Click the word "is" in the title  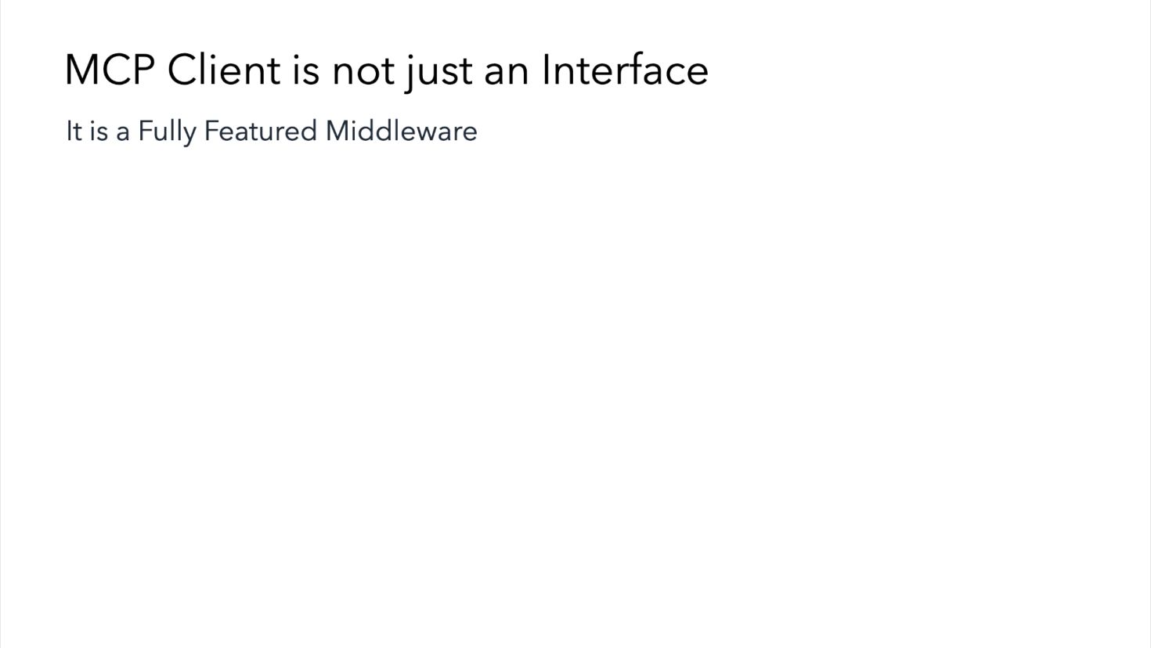tap(306, 70)
